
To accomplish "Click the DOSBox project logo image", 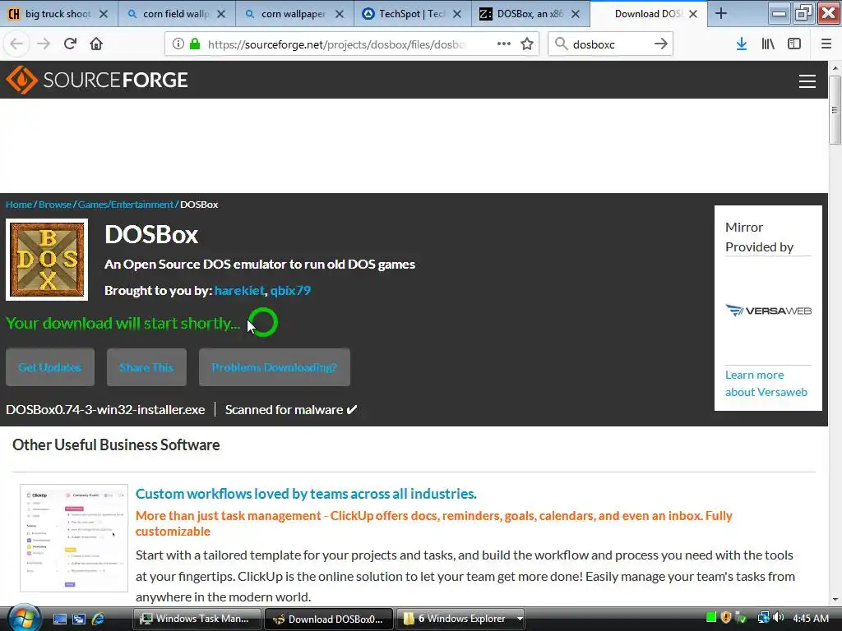I will (x=47, y=260).
